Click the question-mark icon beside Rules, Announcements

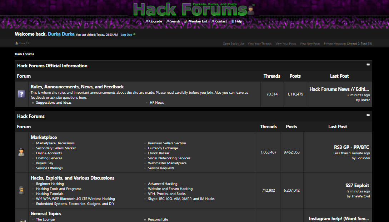tap(21, 94)
